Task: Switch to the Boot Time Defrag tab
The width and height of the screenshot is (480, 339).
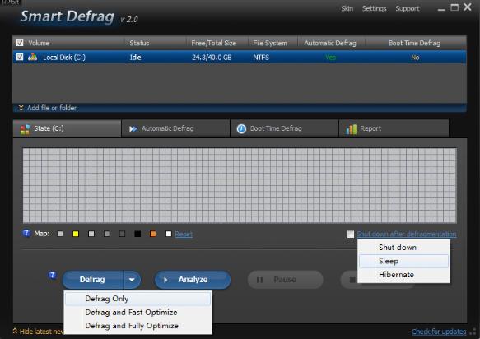Action: click(x=284, y=129)
